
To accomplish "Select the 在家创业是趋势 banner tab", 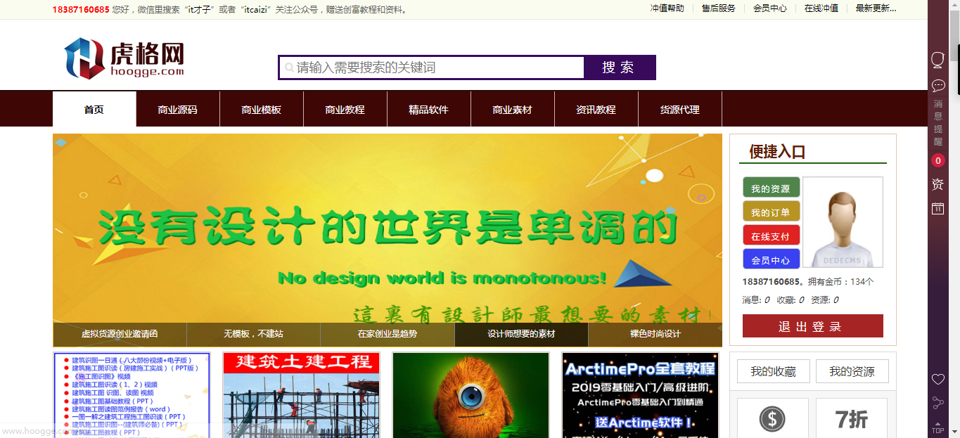I will click(388, 335).
